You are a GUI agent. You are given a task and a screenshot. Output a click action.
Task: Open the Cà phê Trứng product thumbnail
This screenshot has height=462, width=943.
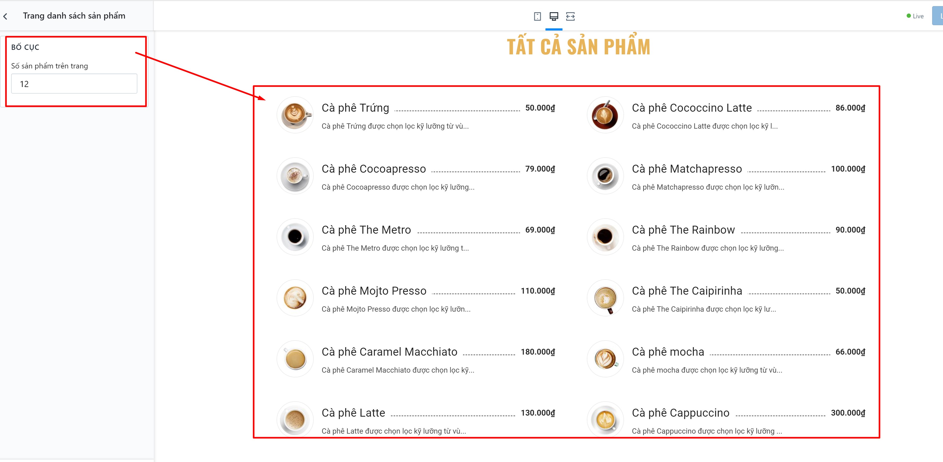point(295,115)
